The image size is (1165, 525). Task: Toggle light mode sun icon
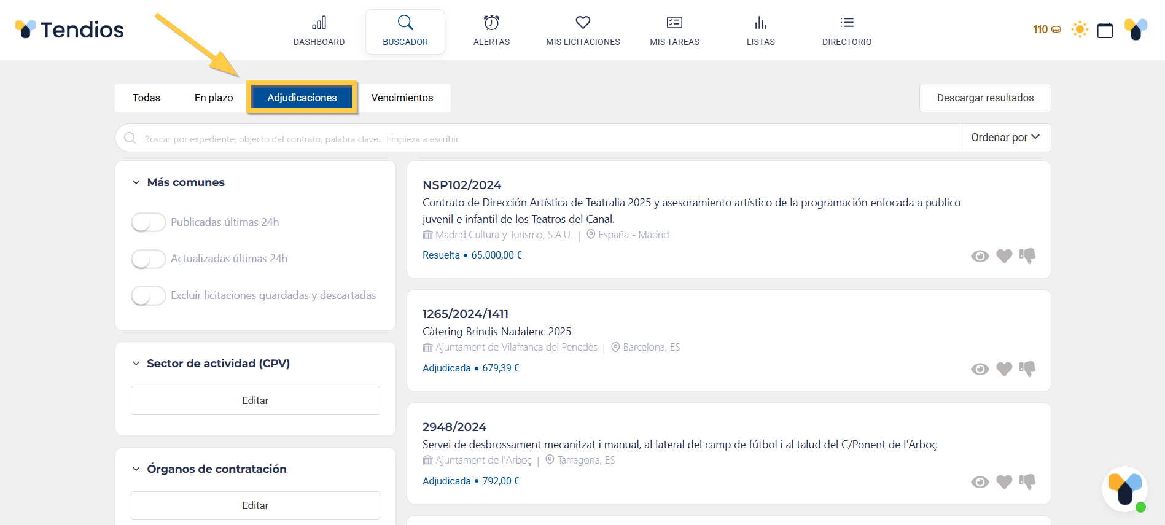(x=1080, y=29)
